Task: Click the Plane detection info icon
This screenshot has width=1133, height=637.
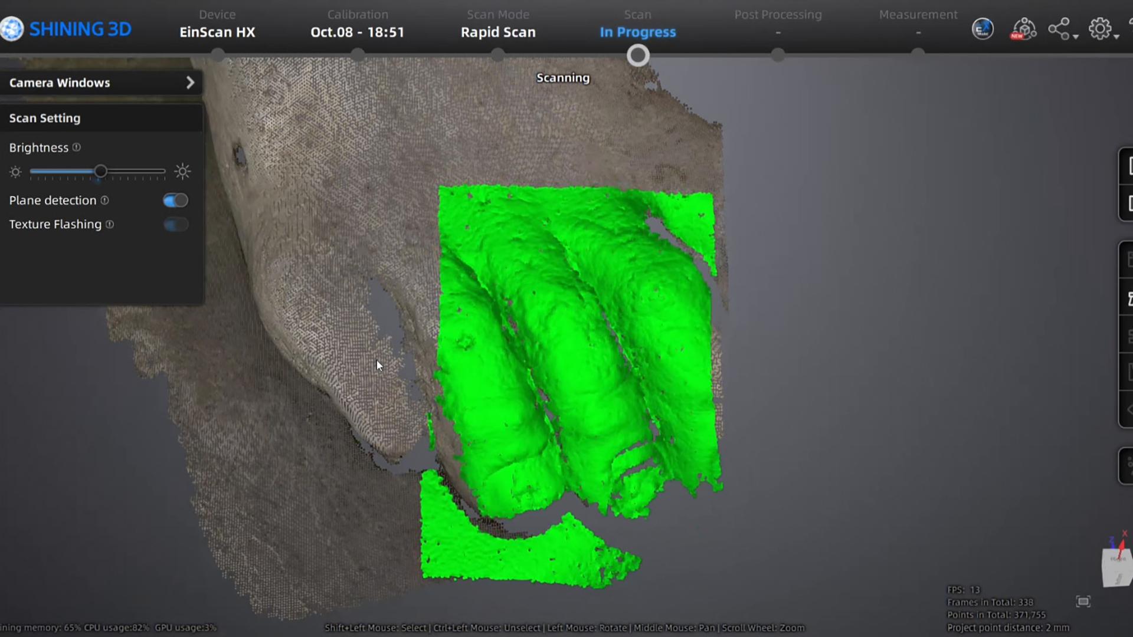Action: [104, 201]
